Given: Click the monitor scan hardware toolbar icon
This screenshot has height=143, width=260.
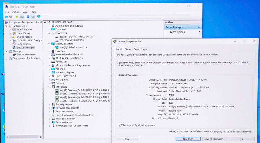Looking at the screenshot, I should 39,17.
